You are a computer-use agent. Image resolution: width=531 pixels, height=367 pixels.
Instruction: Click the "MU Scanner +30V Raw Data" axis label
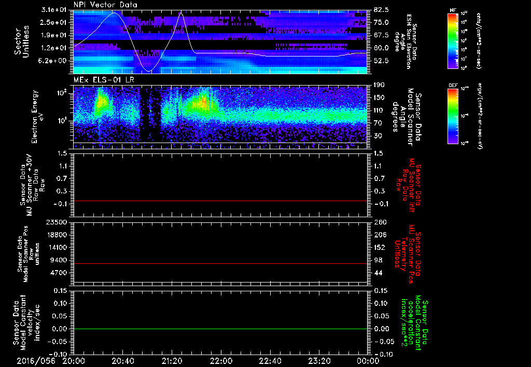click(x=32, y=185)
